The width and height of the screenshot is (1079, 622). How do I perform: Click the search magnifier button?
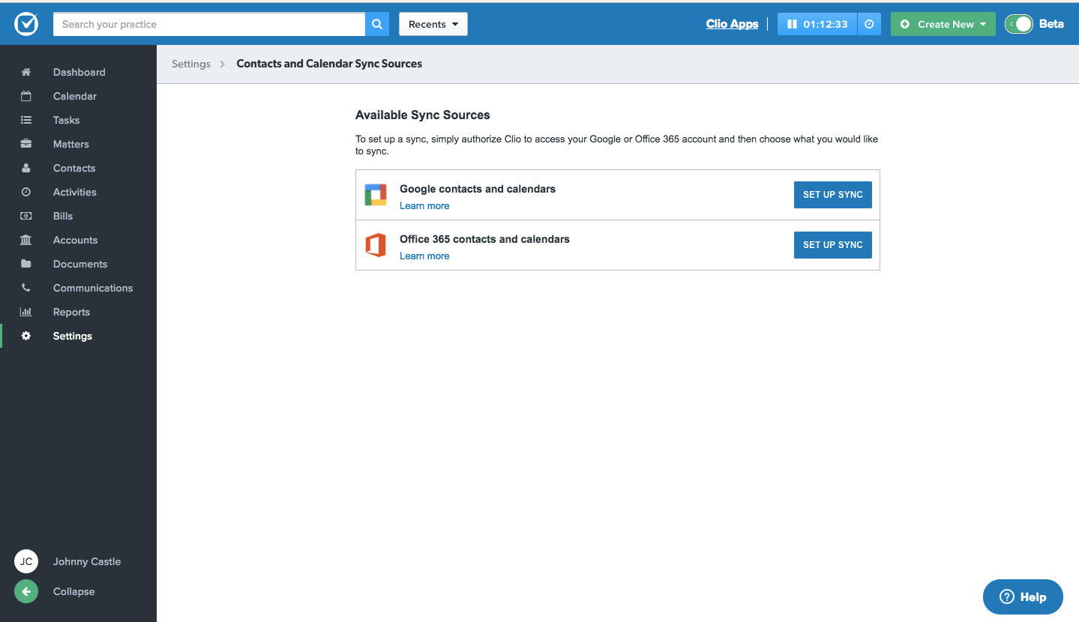coord(377,24)
